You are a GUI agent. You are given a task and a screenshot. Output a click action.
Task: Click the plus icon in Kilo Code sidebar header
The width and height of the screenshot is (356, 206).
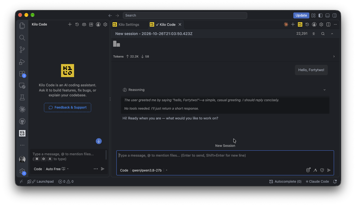point(70,24)
